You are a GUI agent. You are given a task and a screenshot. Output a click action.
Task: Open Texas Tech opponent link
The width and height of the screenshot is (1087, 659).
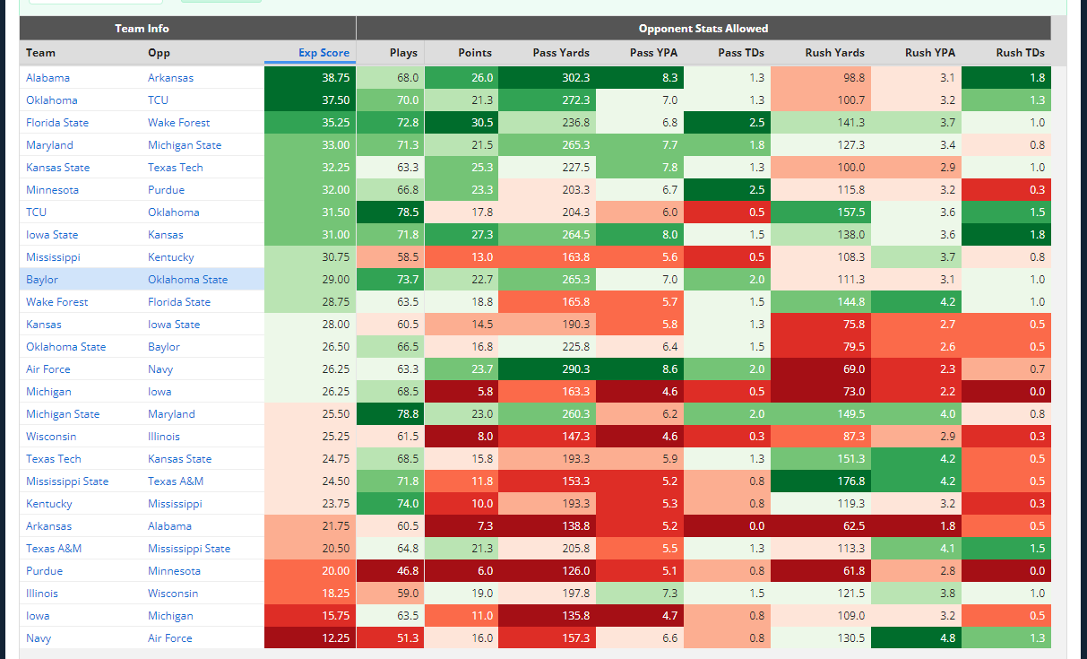pyautogui.click(x=176, y=168)
